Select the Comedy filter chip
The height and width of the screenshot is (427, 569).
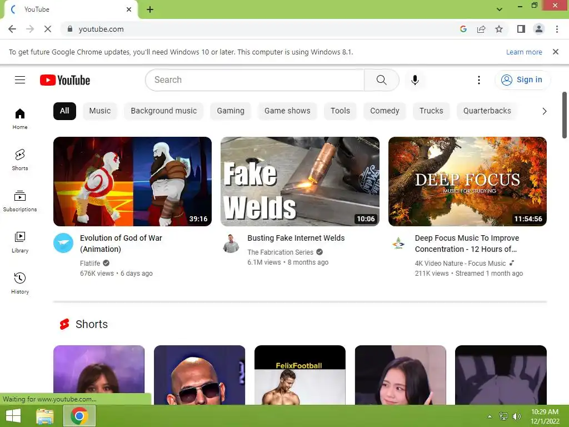[385, 111]
